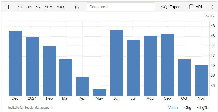218x112 pixels.
Task: Click the 44 y-axis label
Action: 213,46
